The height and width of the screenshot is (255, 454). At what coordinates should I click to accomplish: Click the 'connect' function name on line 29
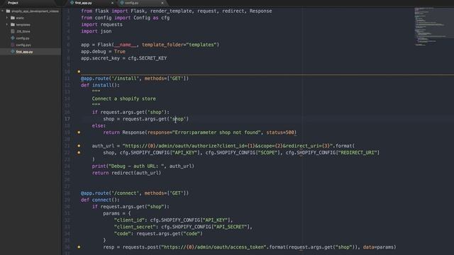[x=101, y=200]
